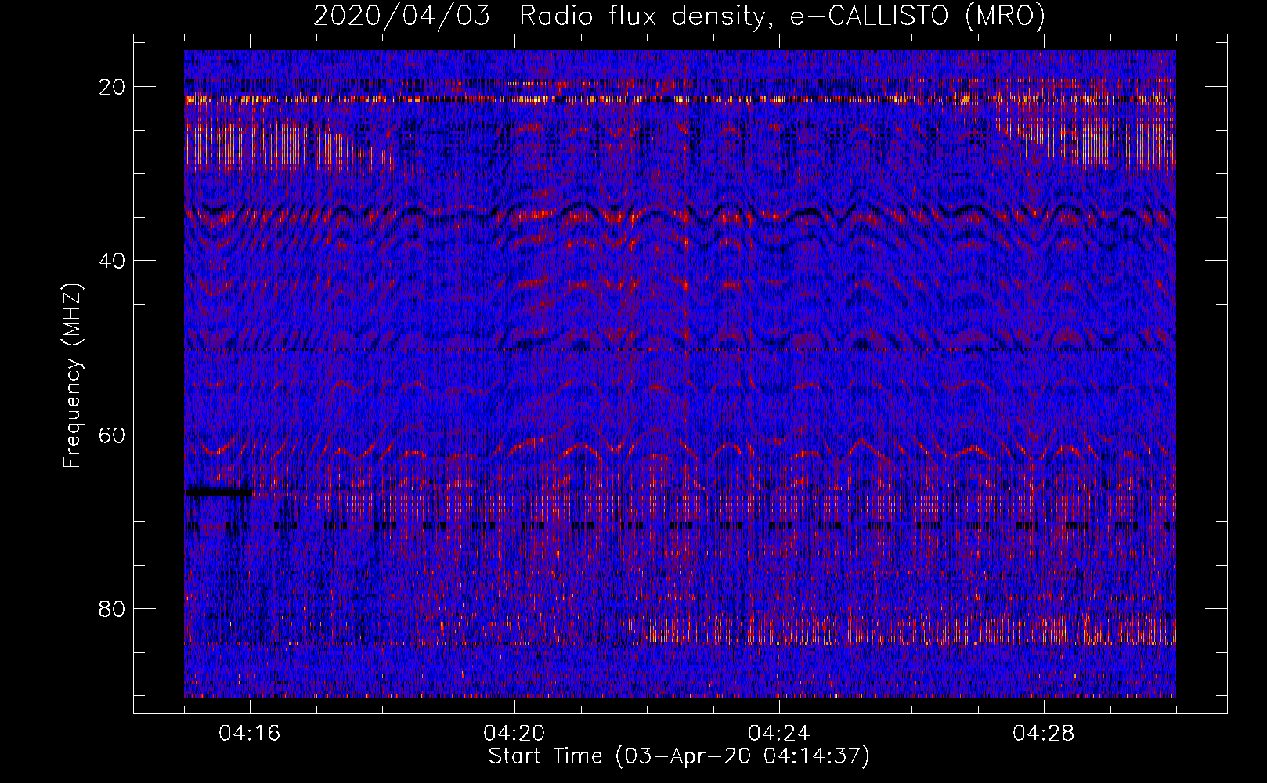Click the 'Start Time (03-Apr-20 04:14:37)' label
Screen dimensions: 1267x783
[679, 756]
